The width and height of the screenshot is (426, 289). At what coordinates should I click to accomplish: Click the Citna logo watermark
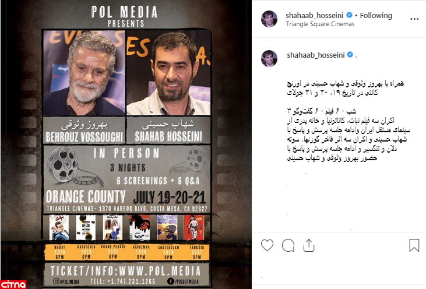click(x=13, y=284)
